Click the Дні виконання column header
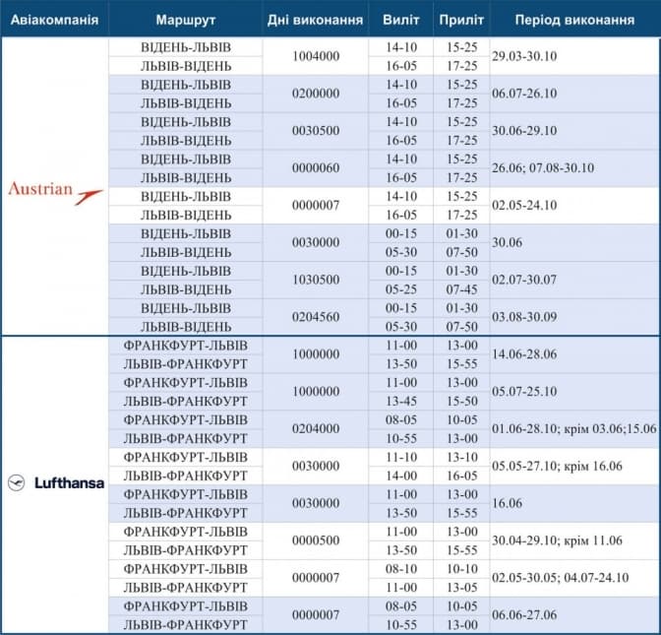The height and width of the screenshot is (635, 661). [316, 20]
